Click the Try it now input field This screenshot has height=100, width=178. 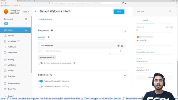(x=152, y=11)
